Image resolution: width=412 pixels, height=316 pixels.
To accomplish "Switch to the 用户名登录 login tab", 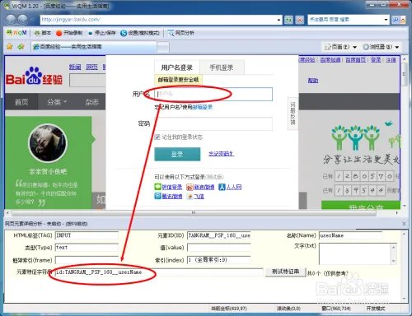I will click(x=176, y=67).
